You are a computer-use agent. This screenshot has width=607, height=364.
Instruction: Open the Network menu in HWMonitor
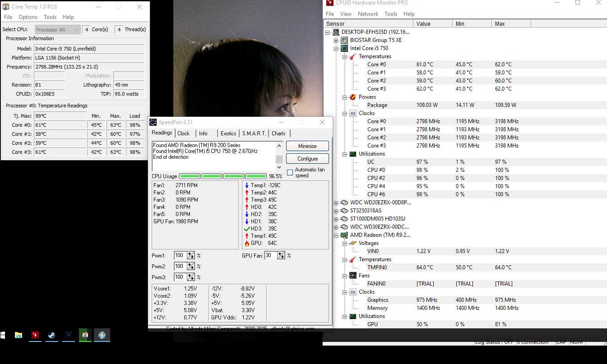[368, 14]
